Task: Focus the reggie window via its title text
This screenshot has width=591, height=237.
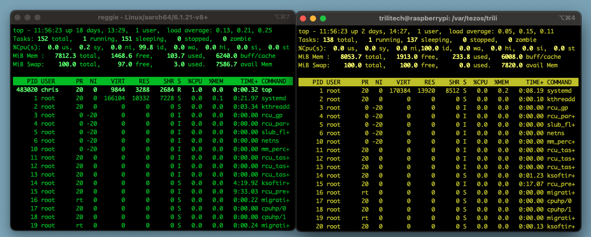Action: click(153, 17)
